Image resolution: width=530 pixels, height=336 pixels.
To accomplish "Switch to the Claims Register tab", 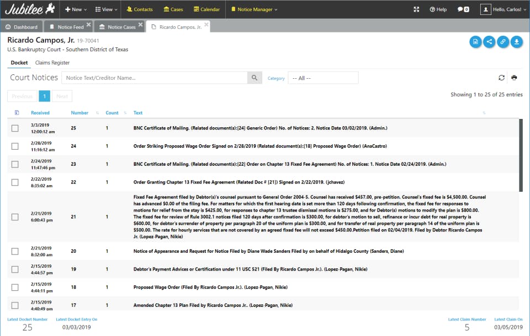I will point(52,63).
